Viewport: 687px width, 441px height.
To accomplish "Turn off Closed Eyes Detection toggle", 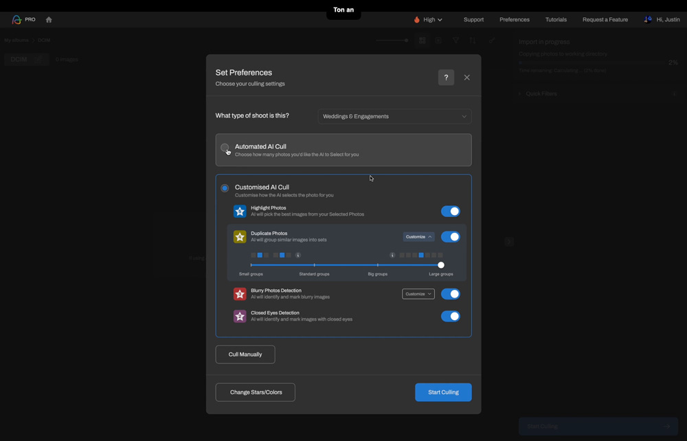I will (451, 317).
